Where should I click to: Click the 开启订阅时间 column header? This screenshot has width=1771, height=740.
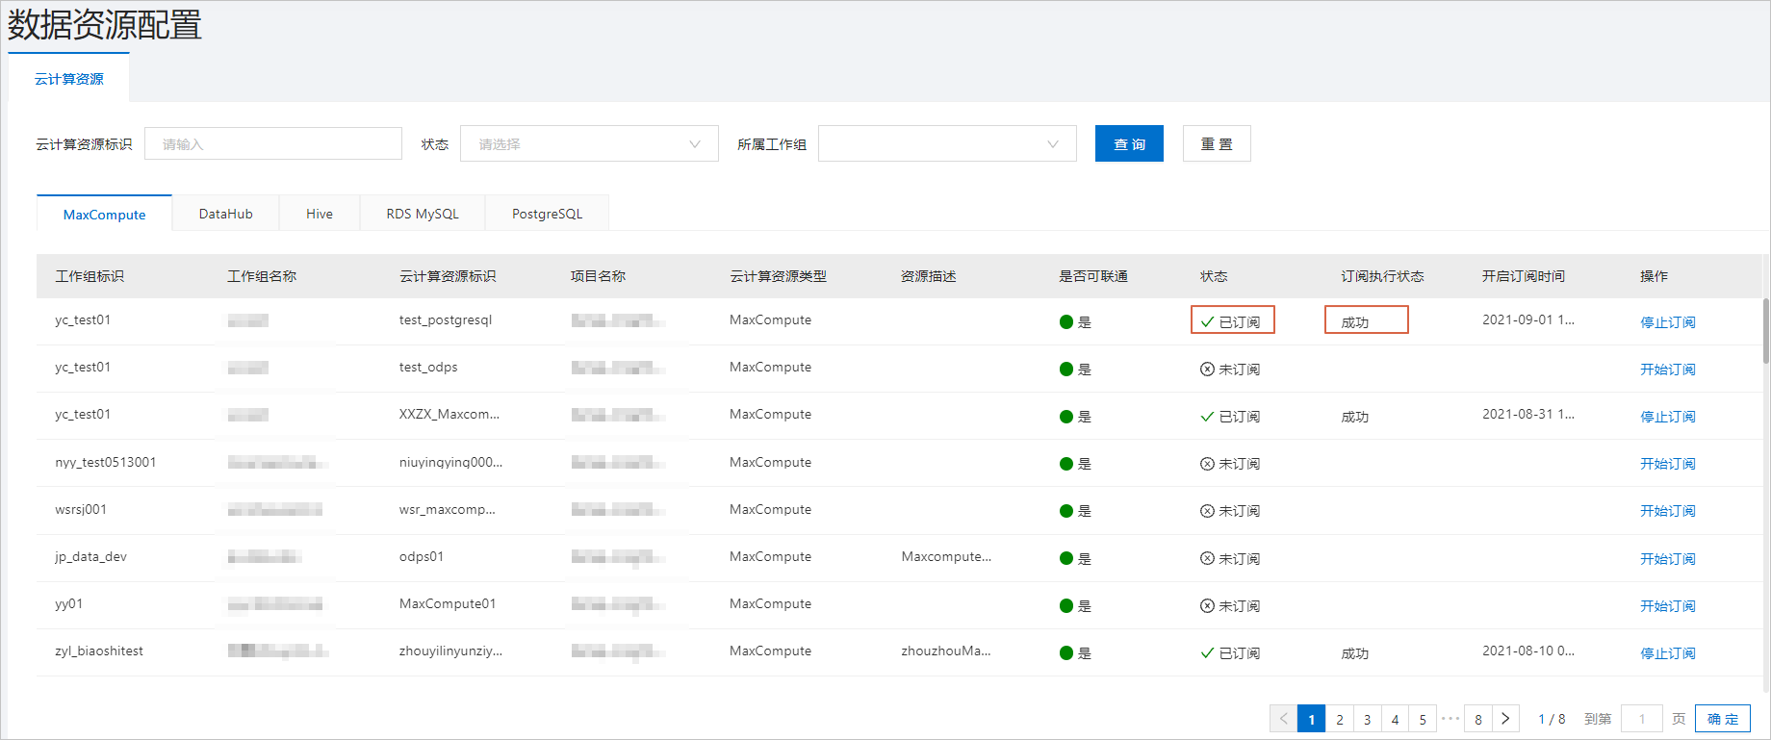1524,276
